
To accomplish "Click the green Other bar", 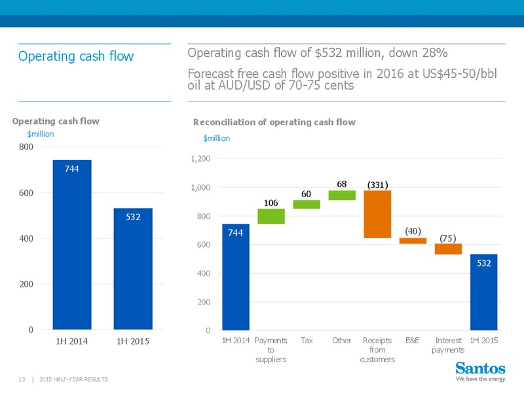I will click(342, 195).
